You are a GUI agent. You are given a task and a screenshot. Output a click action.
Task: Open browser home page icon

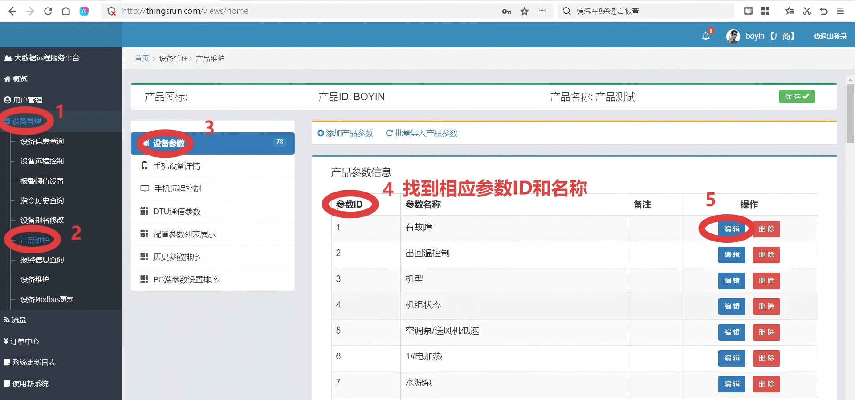(x=66, y=11)
